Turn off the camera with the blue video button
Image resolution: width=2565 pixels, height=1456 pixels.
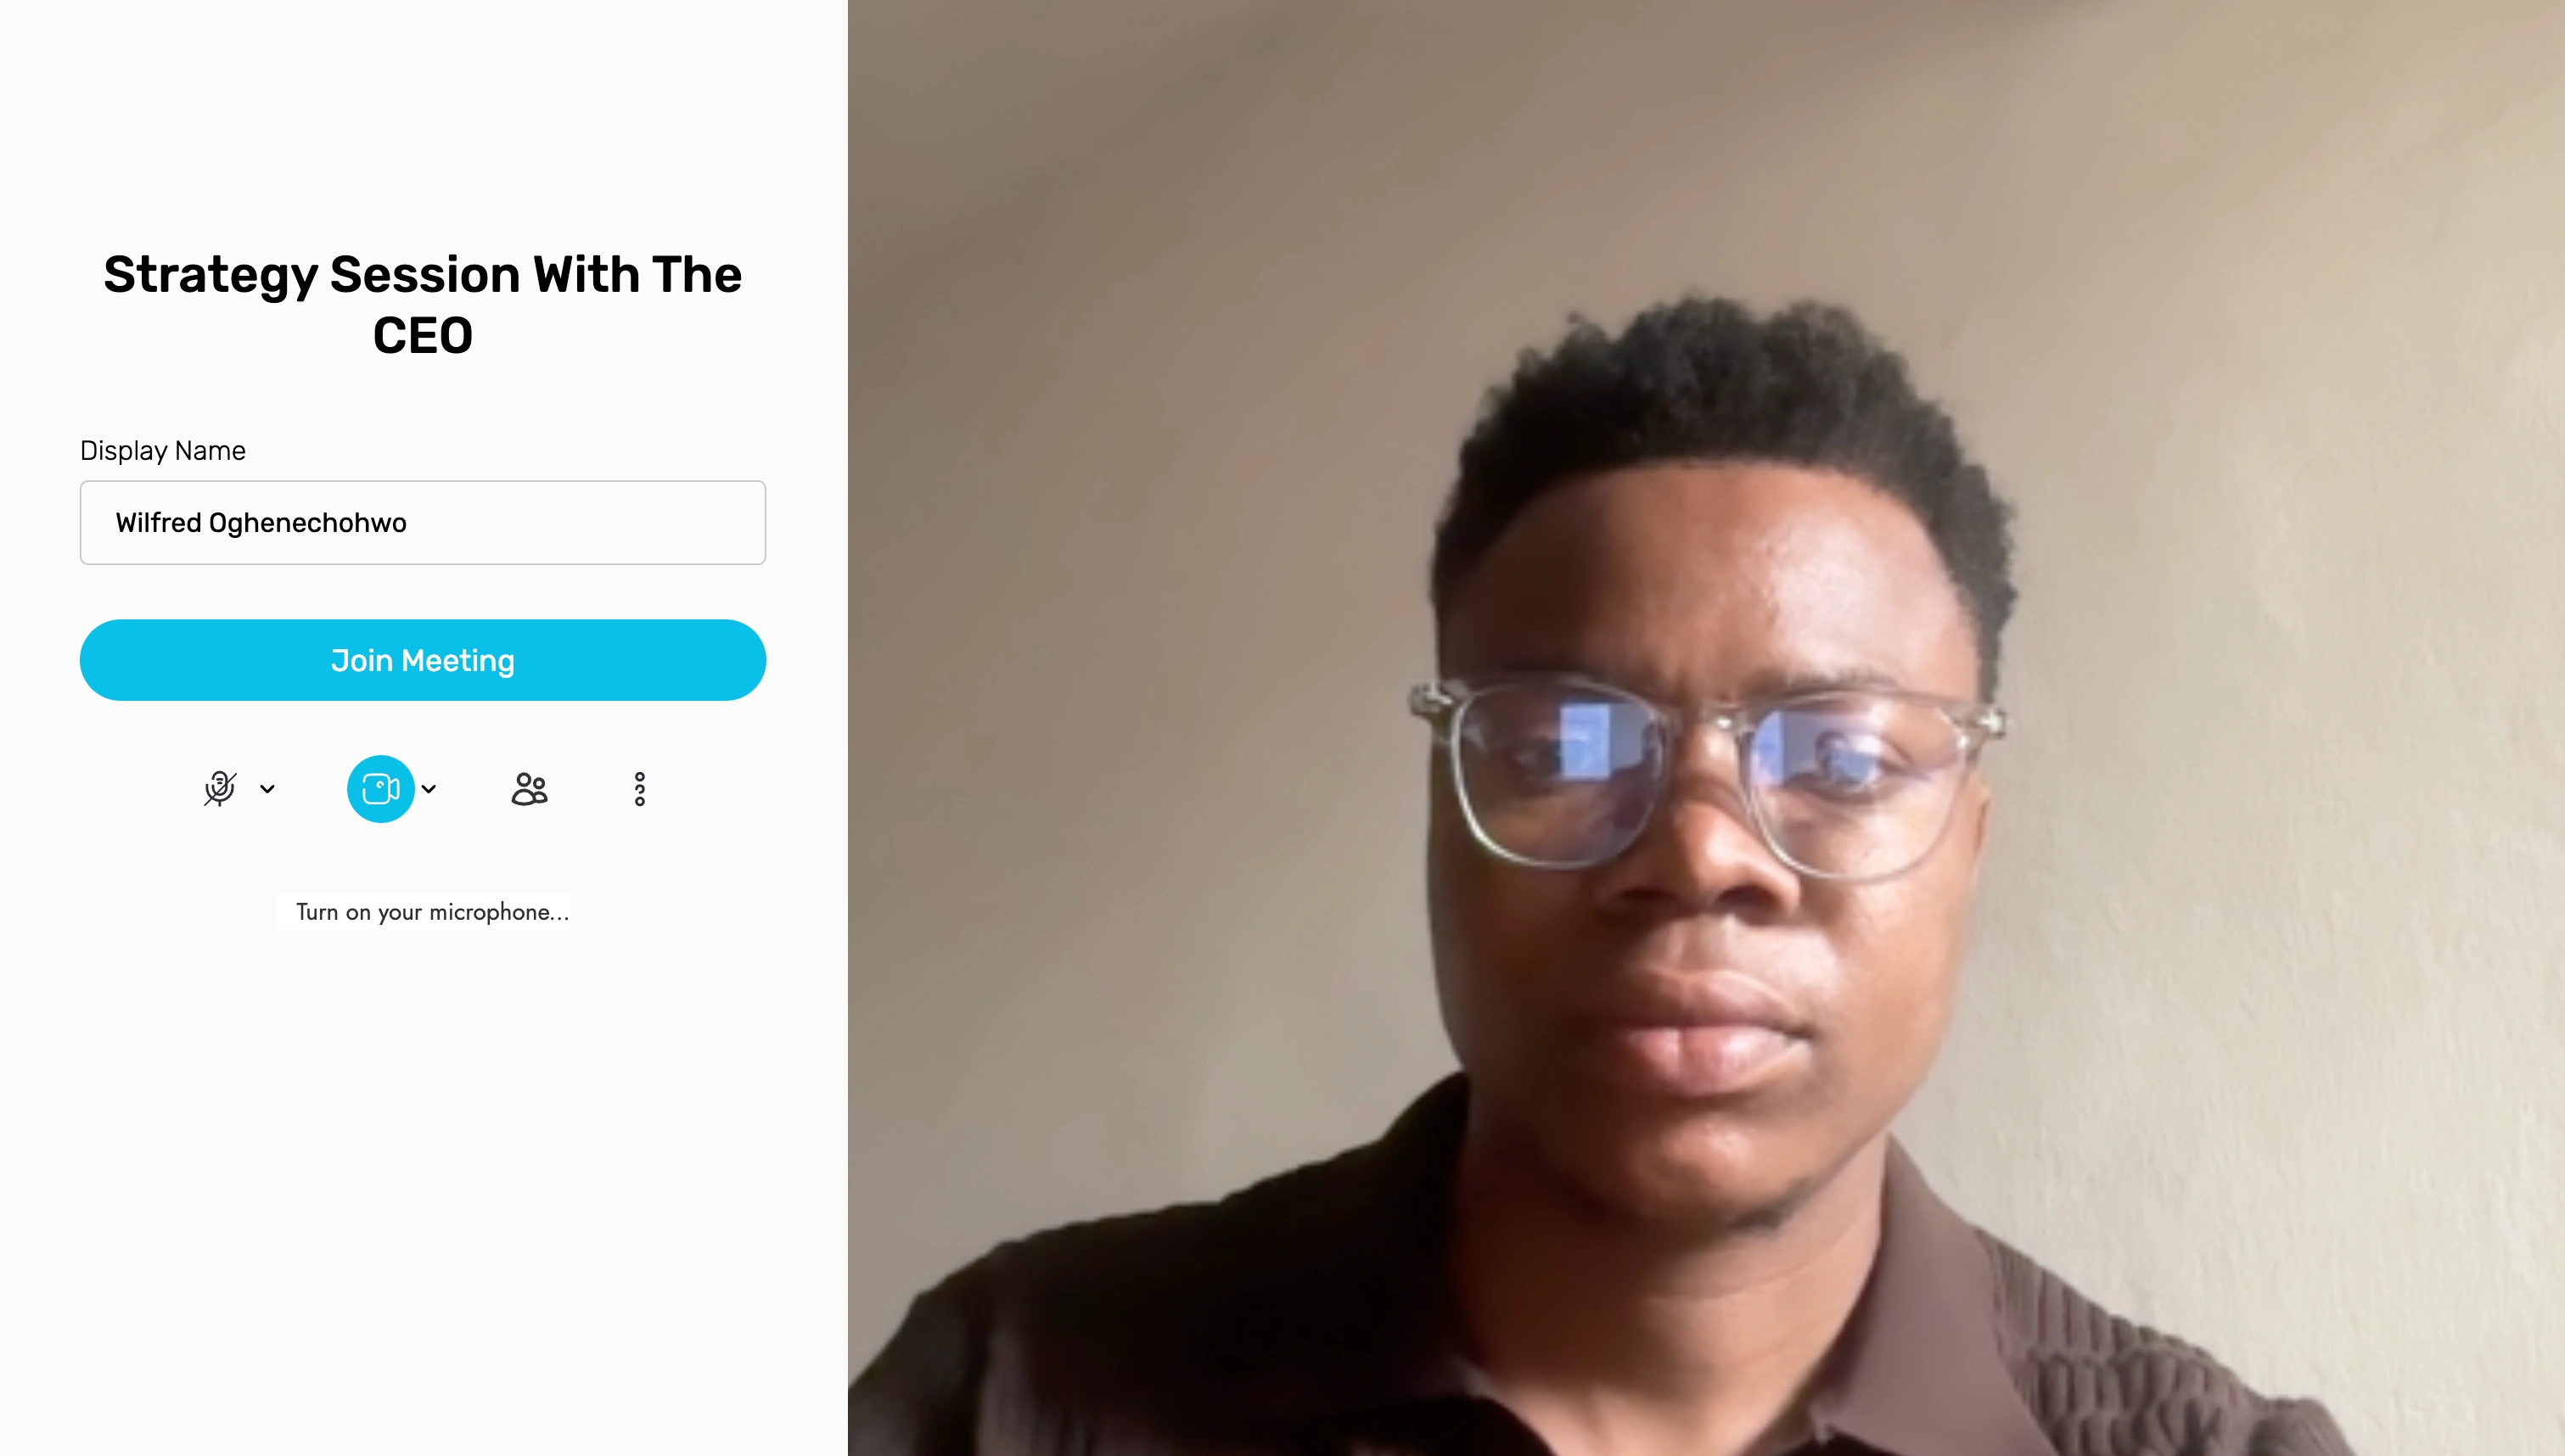pos(380,789)
